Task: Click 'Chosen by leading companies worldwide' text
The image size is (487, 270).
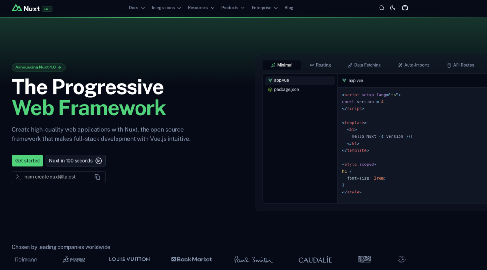Action: 61,247
